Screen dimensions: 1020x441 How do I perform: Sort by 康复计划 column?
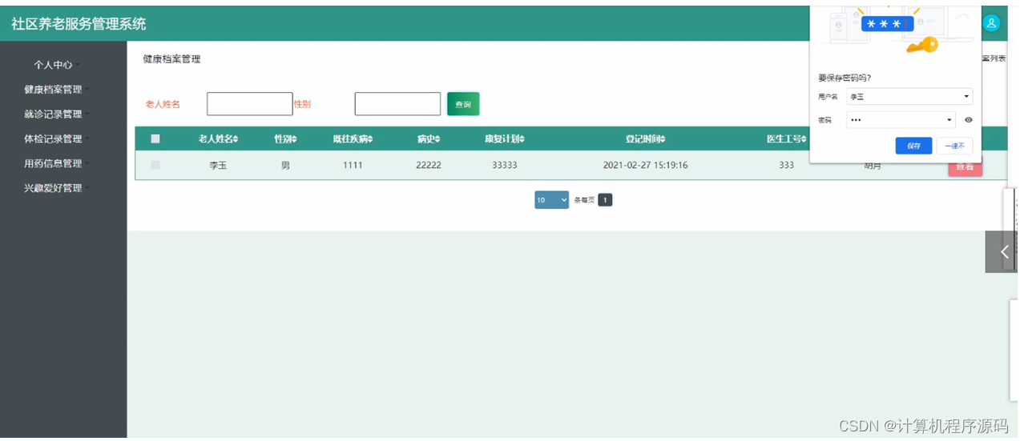click(504, 139)
